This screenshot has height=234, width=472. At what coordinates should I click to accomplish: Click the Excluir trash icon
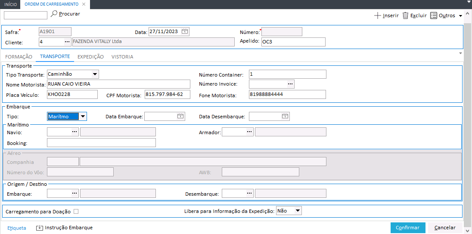coord(405,15)
